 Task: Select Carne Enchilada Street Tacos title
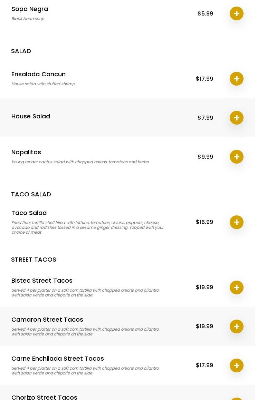click(x=58, y=359)
